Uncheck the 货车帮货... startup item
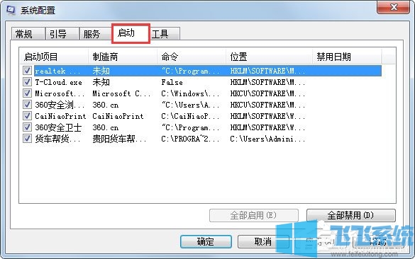The width and height of the screenshot is (415, 259). tap(27, 139)
